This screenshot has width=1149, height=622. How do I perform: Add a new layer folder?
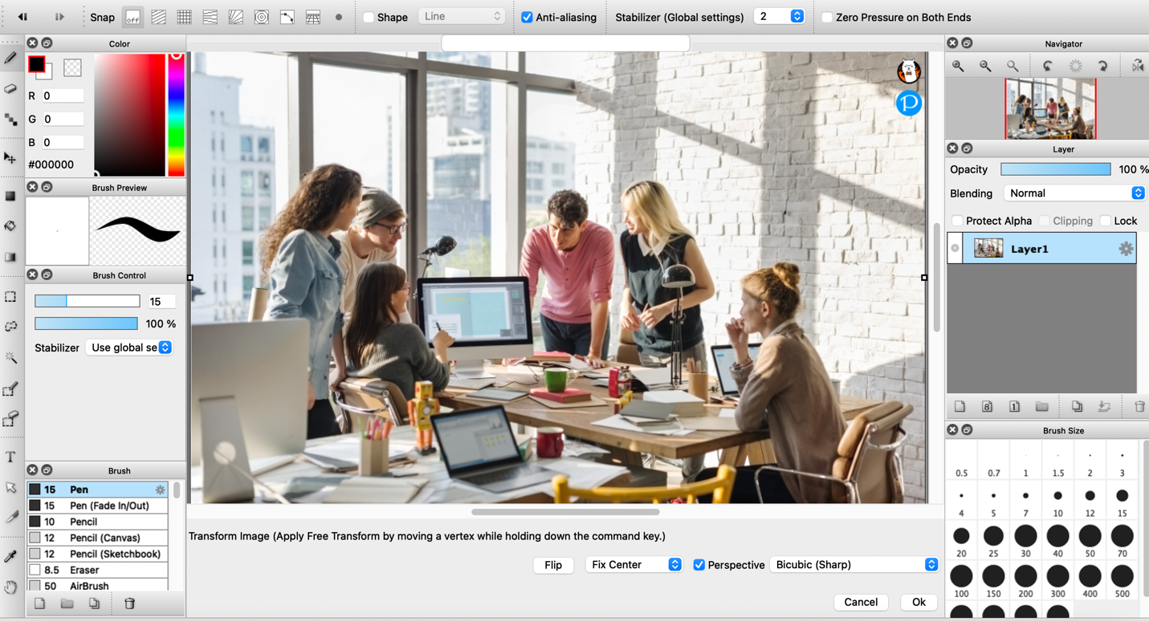coord(1041,407)
